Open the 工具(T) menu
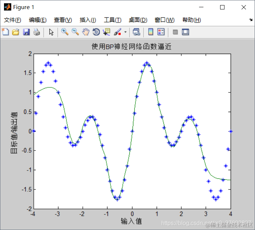The image size is (255, 230). [x=113, y=20]
